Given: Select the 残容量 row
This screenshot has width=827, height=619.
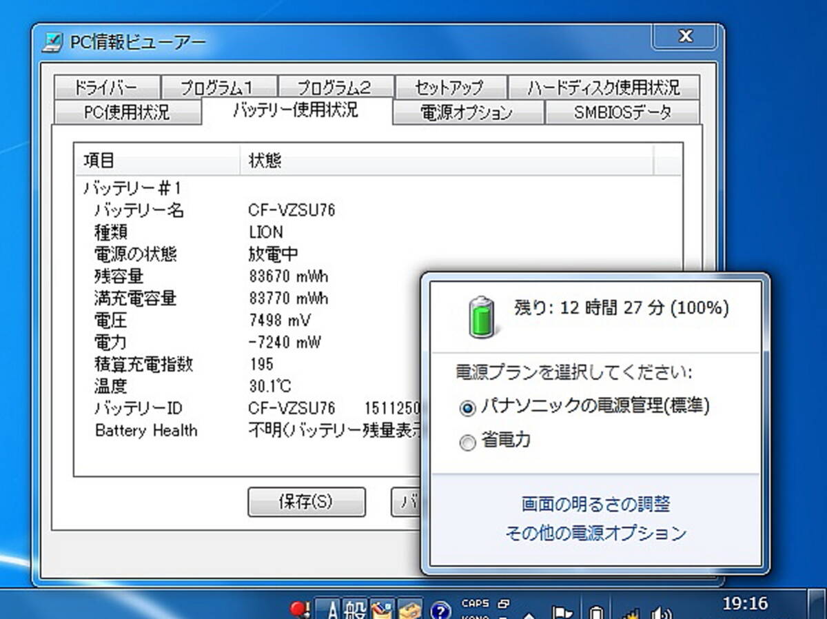Looking at the screenshot, I should 119,276.
